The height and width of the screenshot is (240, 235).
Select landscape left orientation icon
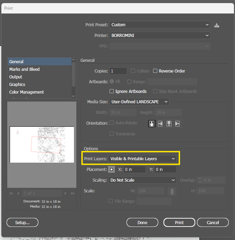pos(160,124)
